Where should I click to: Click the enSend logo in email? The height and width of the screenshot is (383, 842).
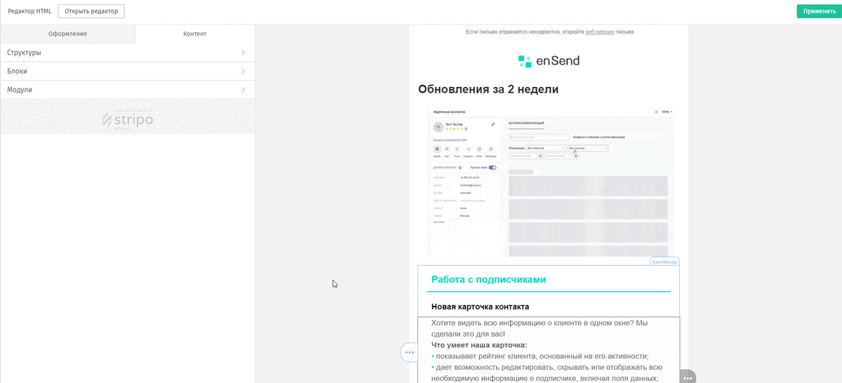pyautogui.click(x=549, y=61)
